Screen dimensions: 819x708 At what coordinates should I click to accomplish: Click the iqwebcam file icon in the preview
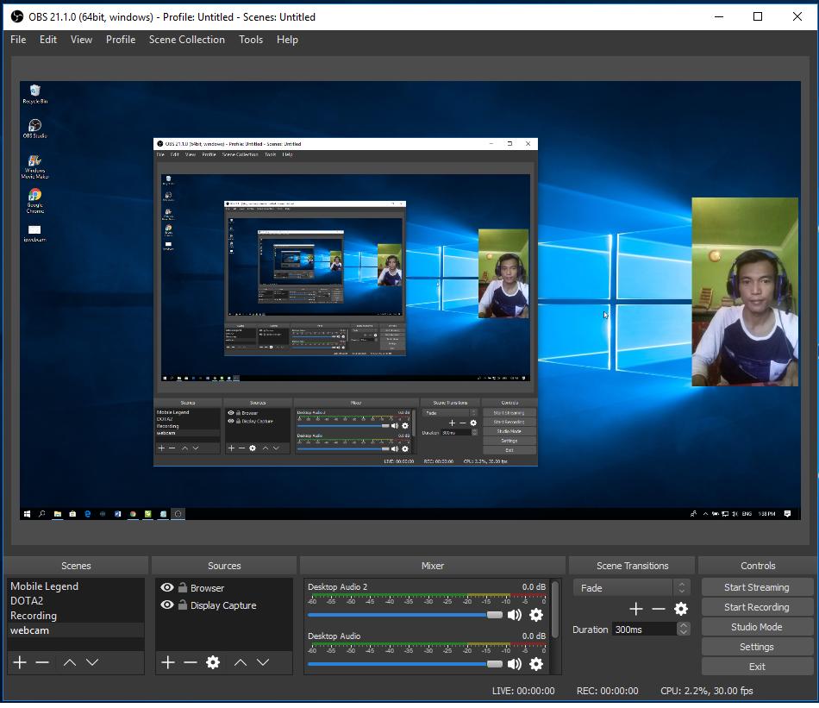tap(34, 233)
